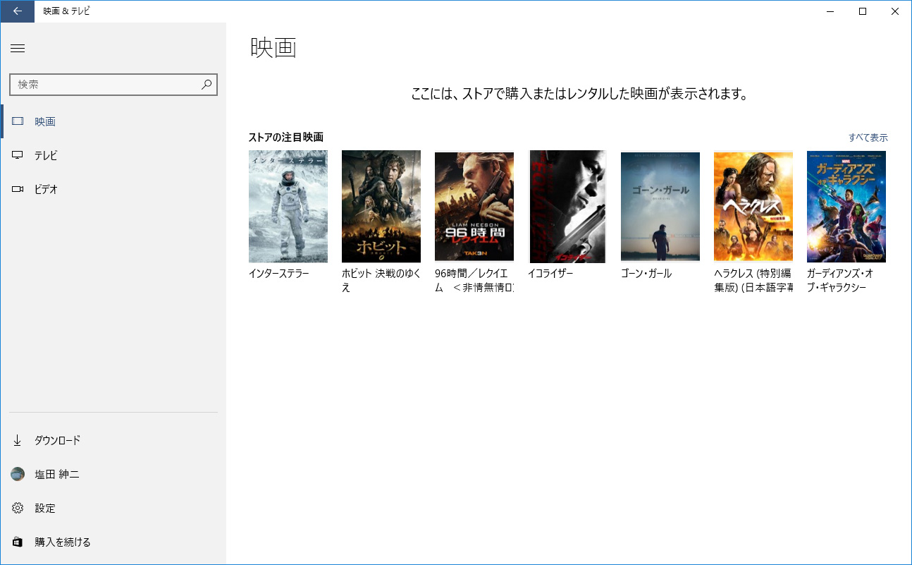
Task: Open the 設定 page
Action: (113, 508)
